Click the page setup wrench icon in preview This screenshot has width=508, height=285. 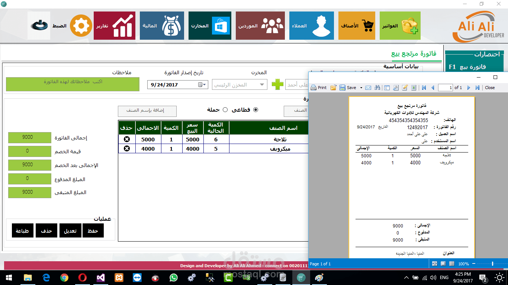(396, 88)
